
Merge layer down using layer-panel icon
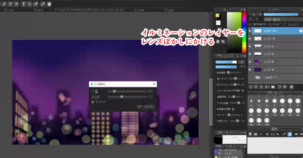tap(285, 87)
